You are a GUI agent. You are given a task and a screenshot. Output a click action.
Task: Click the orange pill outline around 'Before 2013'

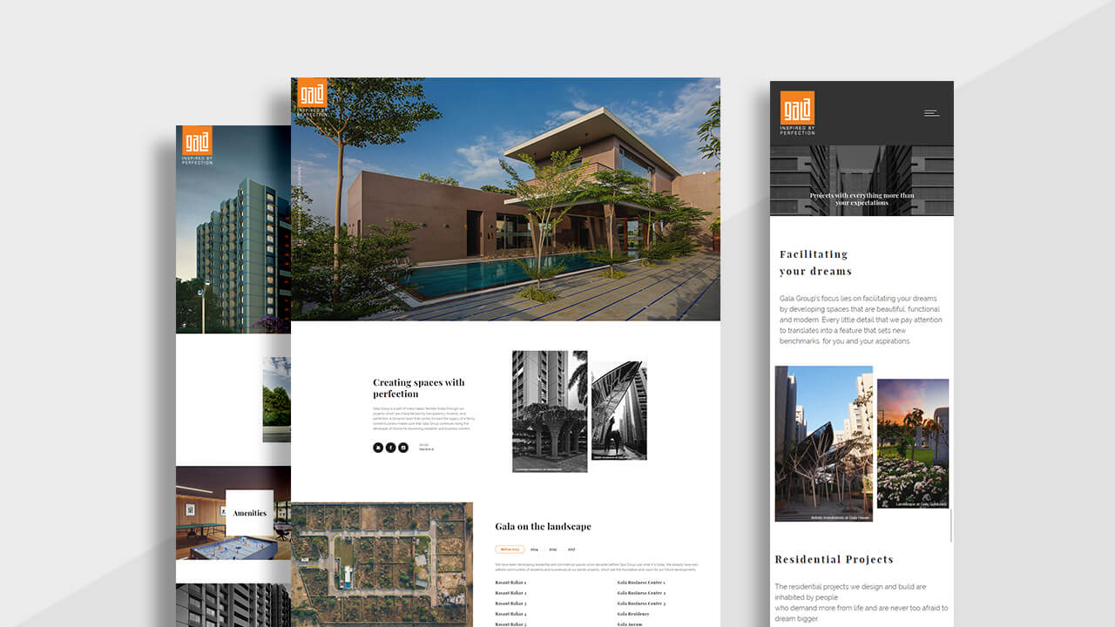[509, 549]
